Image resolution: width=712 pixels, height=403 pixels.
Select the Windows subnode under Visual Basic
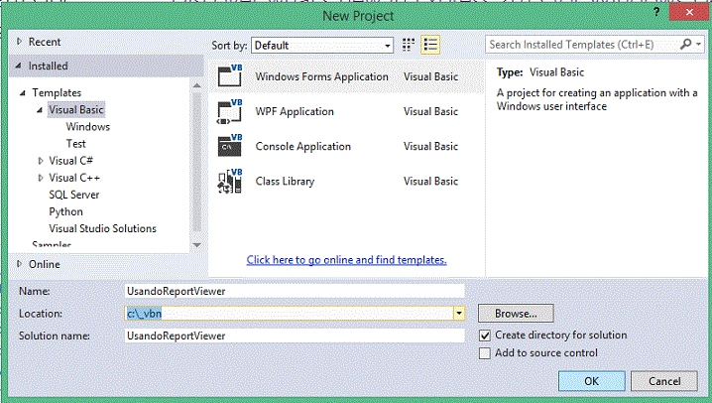[x=87, y=127]
